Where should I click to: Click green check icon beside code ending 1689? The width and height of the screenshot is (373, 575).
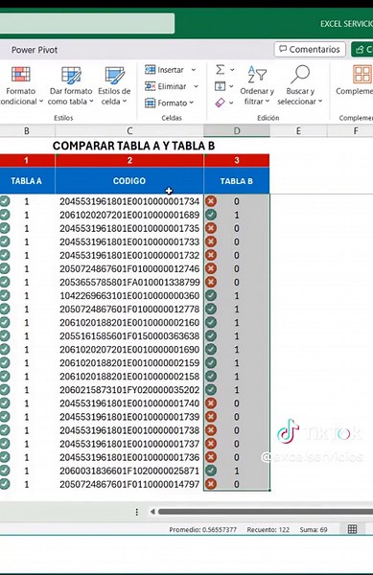[x=211, y=215]
